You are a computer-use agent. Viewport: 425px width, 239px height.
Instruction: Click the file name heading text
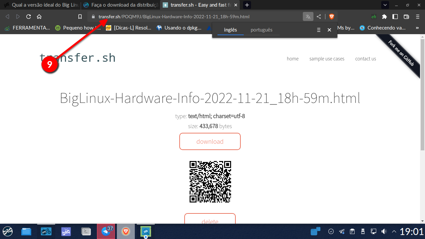click(x=210, y=99)
